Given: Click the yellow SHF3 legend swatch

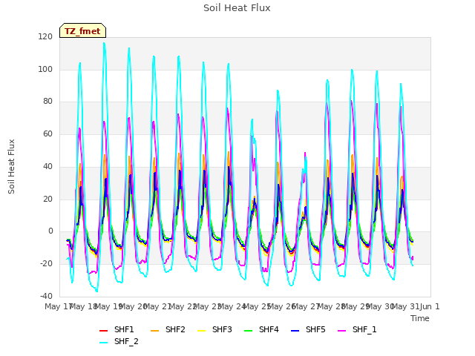Looking at the screenshot, I should pyautogui.click(x=201, y=331).
